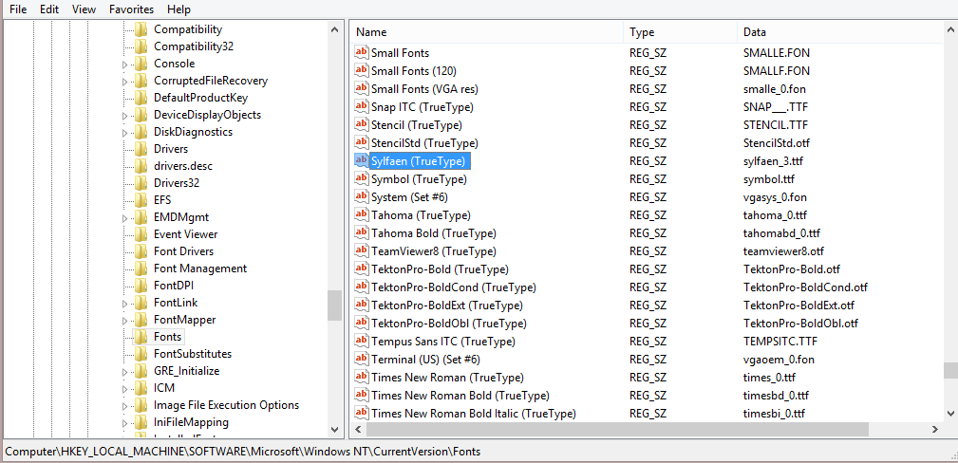The image size is (958, 463).
Task: Click the Terminal (US) (Set #6) value icon
Action: (x=361, y=359)
